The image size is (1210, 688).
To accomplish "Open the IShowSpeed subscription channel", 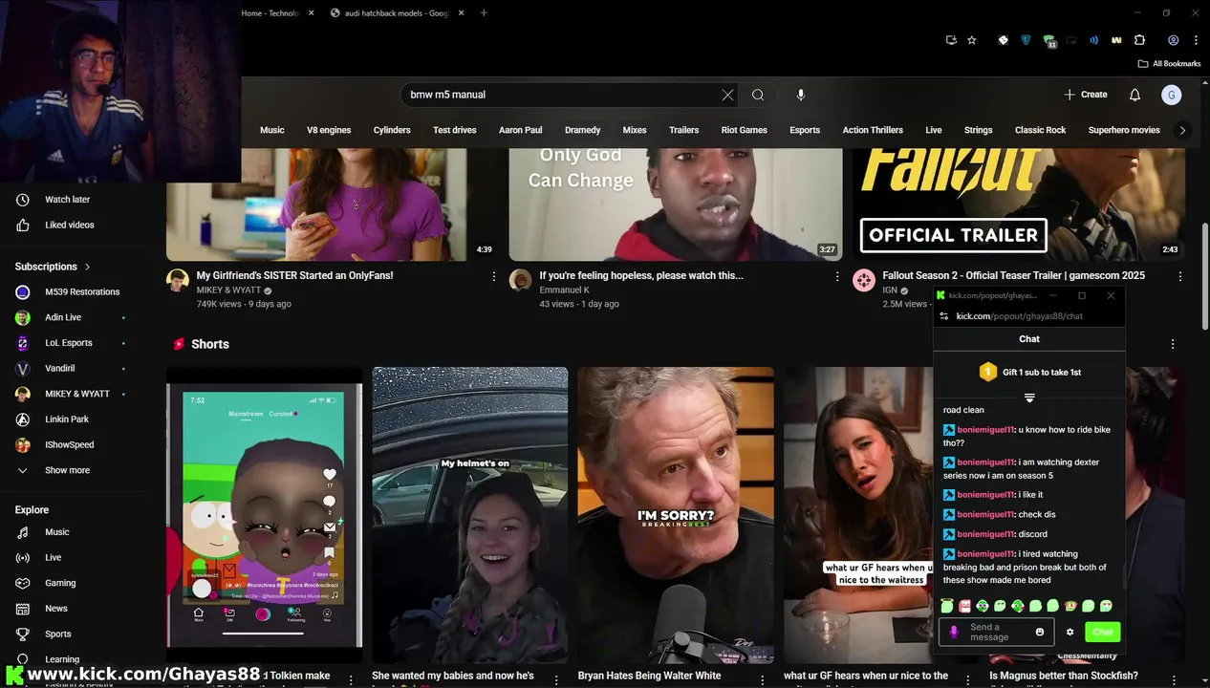I will (67, 444).
